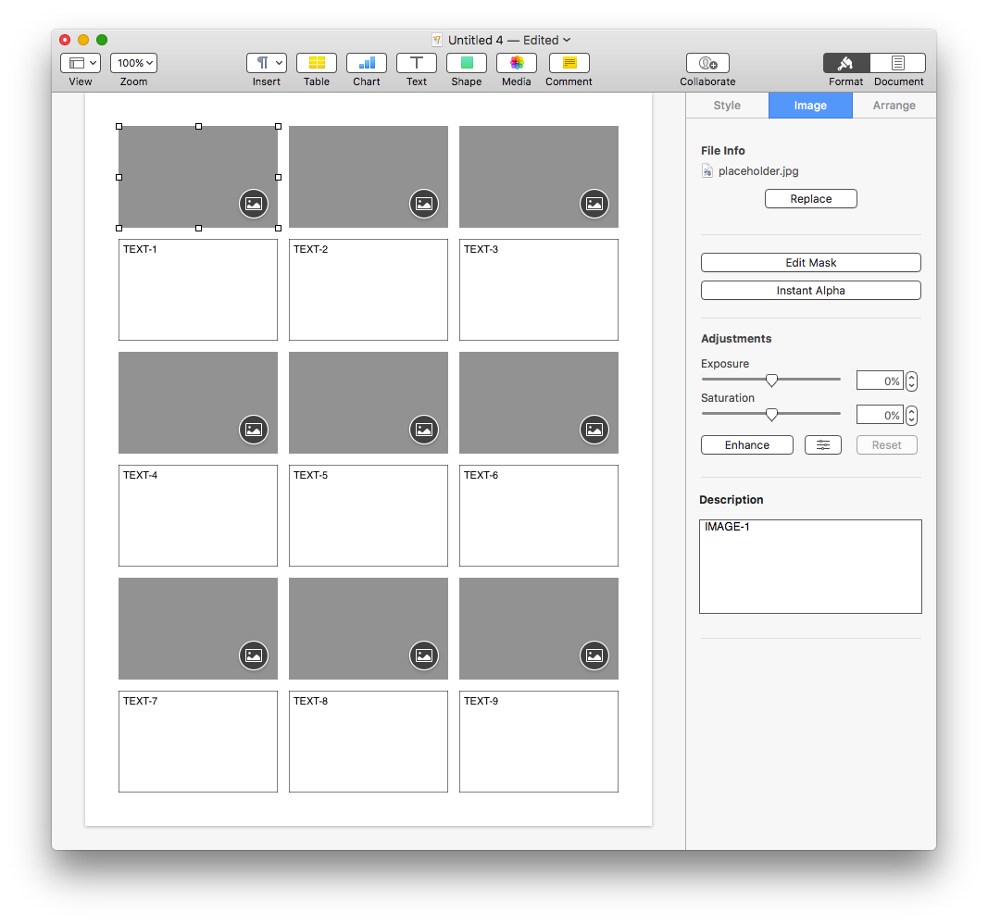
Task: Click image icon on placeholder above TEXT-7
Action: (254, 656)
